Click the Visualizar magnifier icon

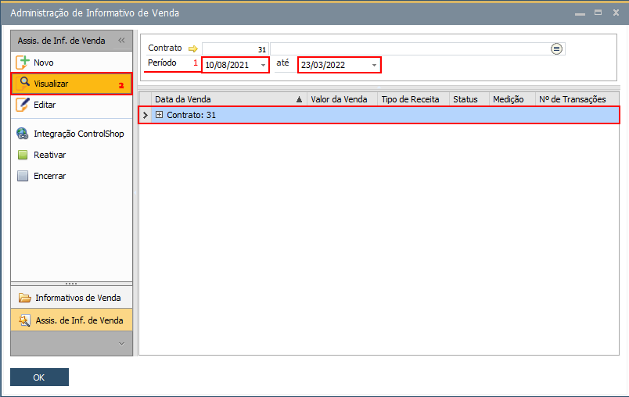(x=23, y=84)
